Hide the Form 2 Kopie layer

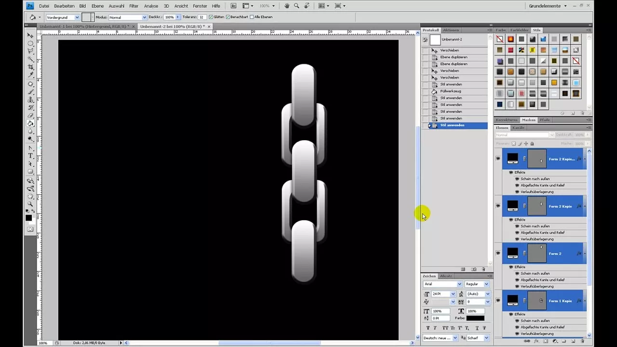point(497,206)
